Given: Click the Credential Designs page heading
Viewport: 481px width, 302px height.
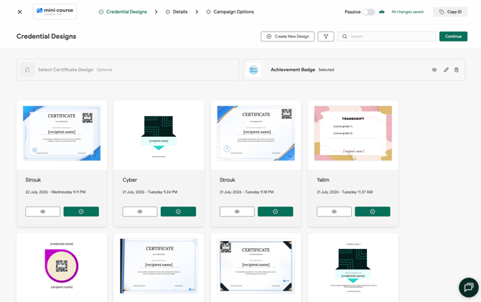Looking at the screenshot, I should 47,37.
